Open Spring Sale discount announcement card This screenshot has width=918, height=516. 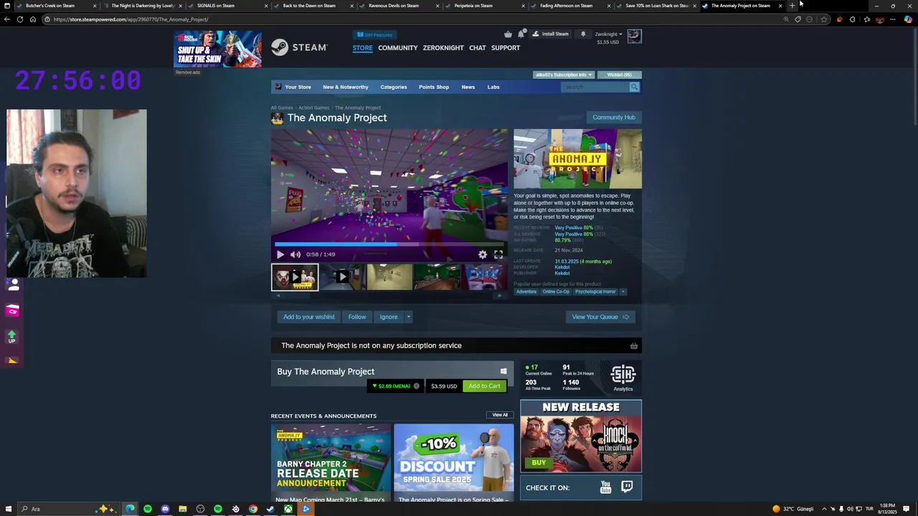454,463
